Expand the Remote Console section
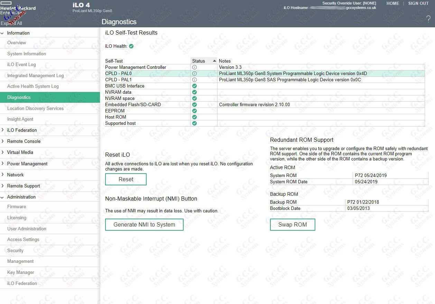Viewport: 435px width, 304px height. click(x=2, y=141)
